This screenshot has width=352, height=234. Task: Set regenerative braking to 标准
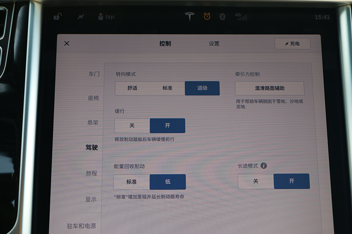coord(131,182)
